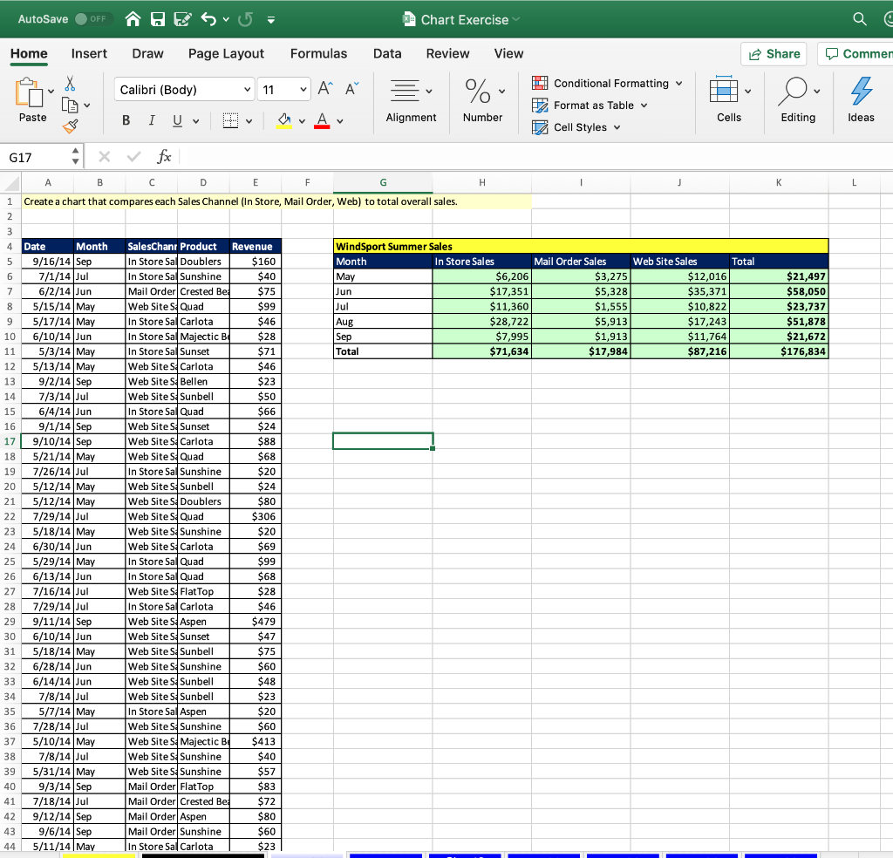Expand the Chart Exercise title chevron
The height and width of the screenshot is (858, 893).
[516, 17]
